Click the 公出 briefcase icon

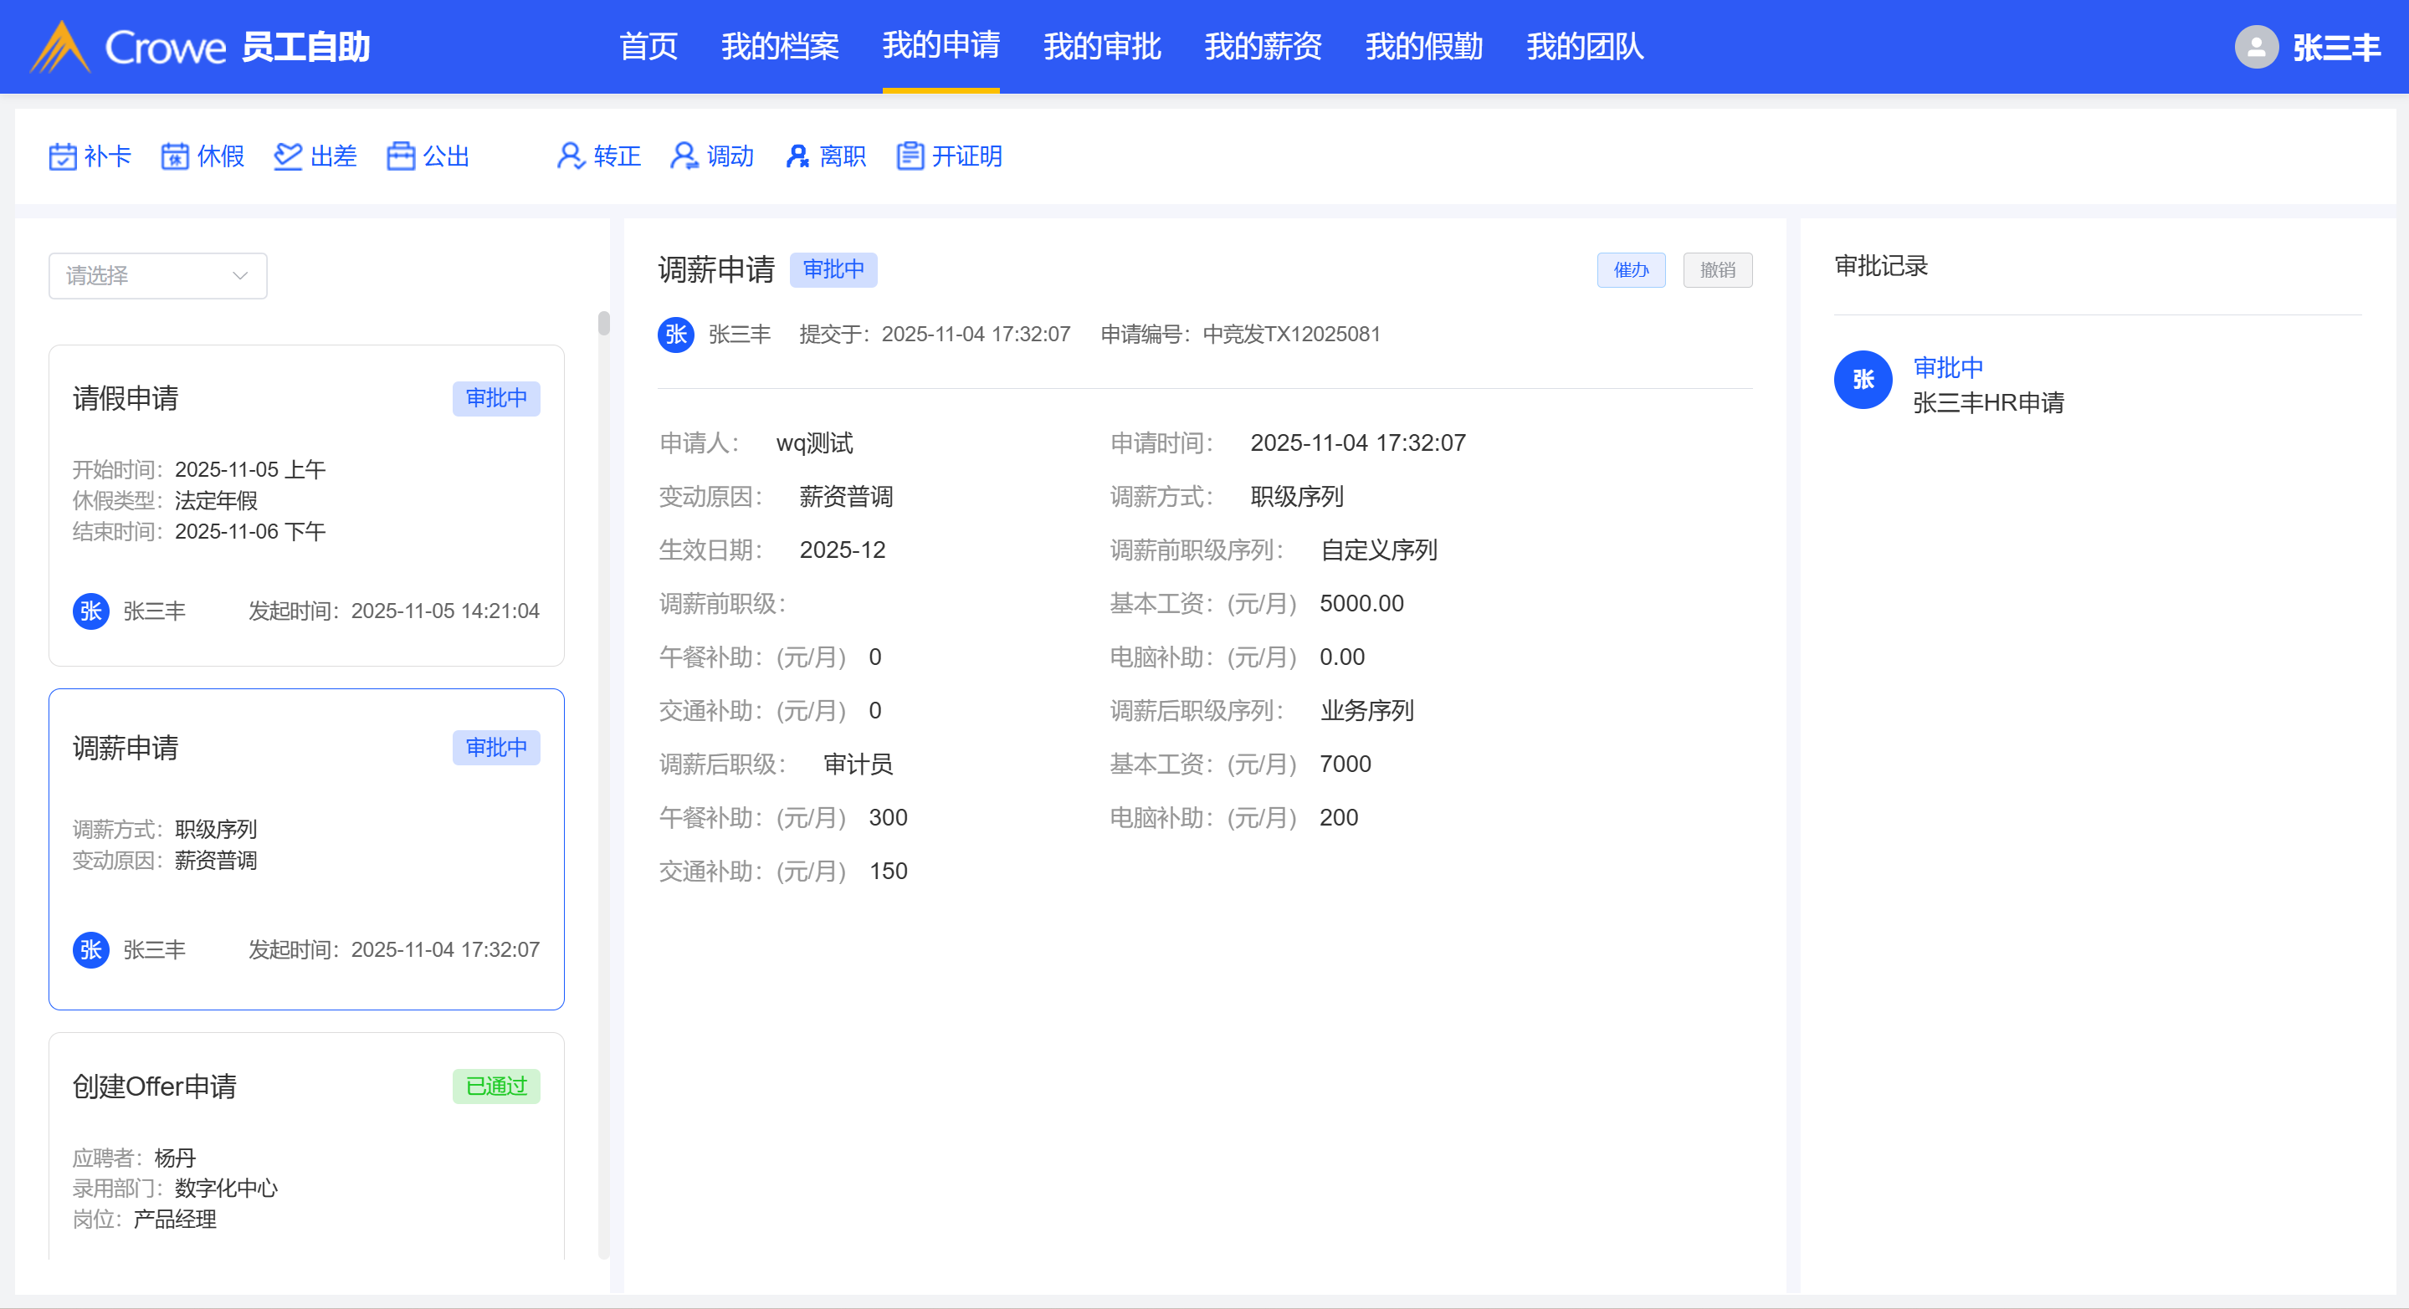pos(400,156)
